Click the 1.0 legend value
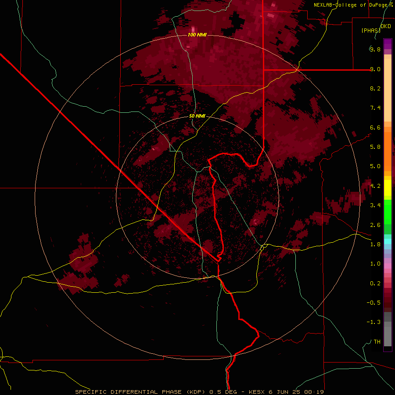 (x=375, y=264)
